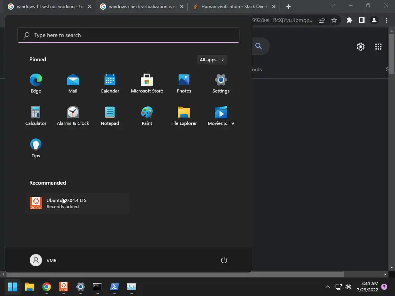The width and height of the screenshot is (395, 296).
Task: Launch Movies & TV app
Action: [221, 116]
